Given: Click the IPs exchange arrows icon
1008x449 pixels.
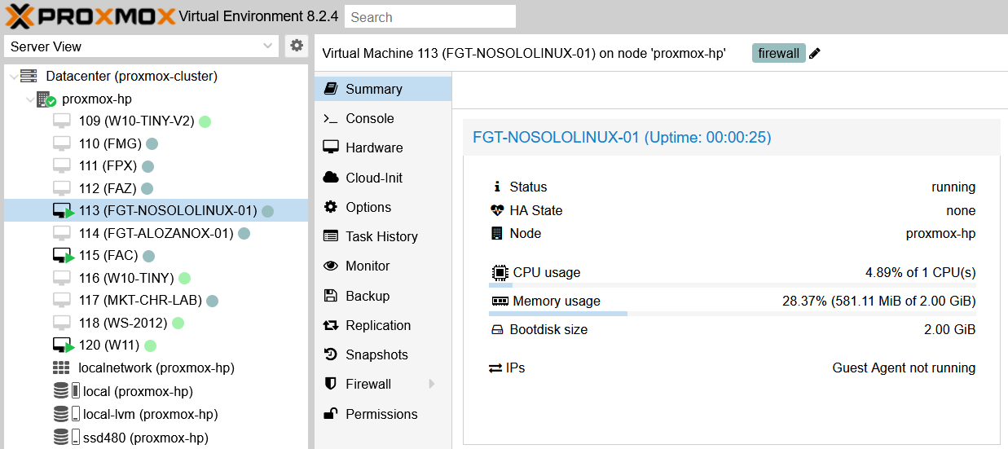Looking at the screenshot, I should click(495, 368).
